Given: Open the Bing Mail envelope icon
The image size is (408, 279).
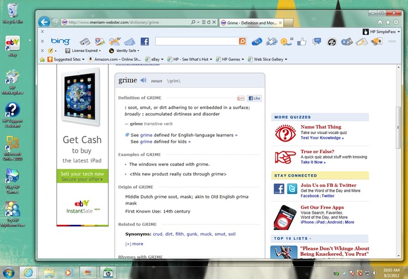Looking at the screenshot, I should tap(129, 41).
